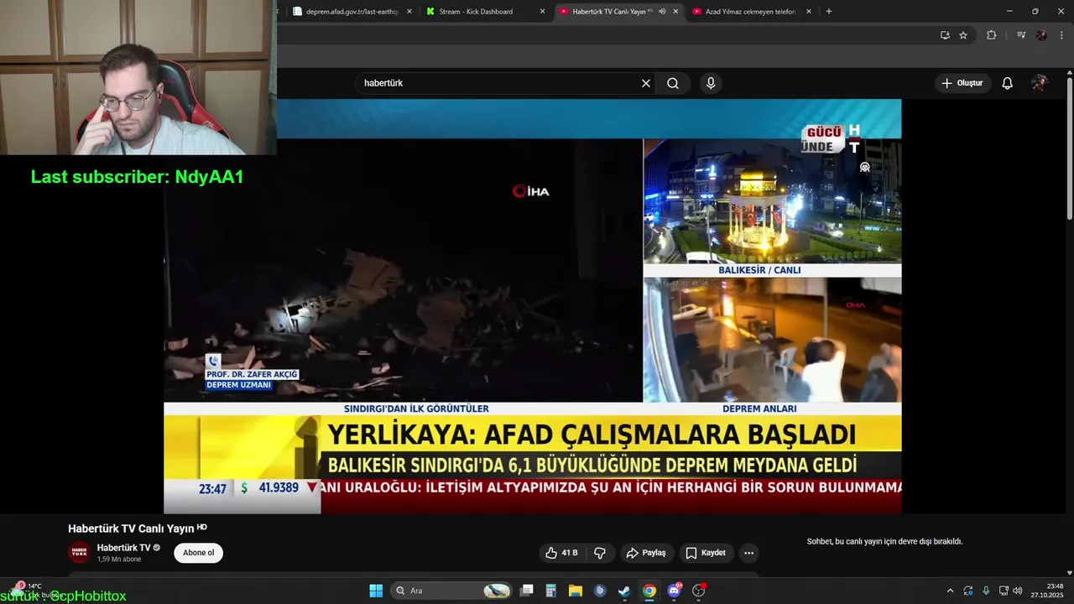The image size is (1074, 604).
Task: Switch to the deprem.afad.gov.tr tab
Action: 352,12
